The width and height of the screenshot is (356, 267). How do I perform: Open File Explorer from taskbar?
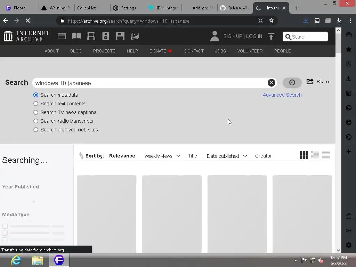(38, 260)
